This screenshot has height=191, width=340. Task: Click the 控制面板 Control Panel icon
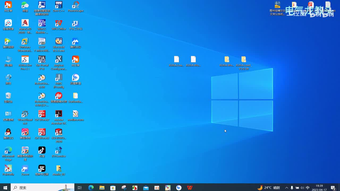pos(8,116)
